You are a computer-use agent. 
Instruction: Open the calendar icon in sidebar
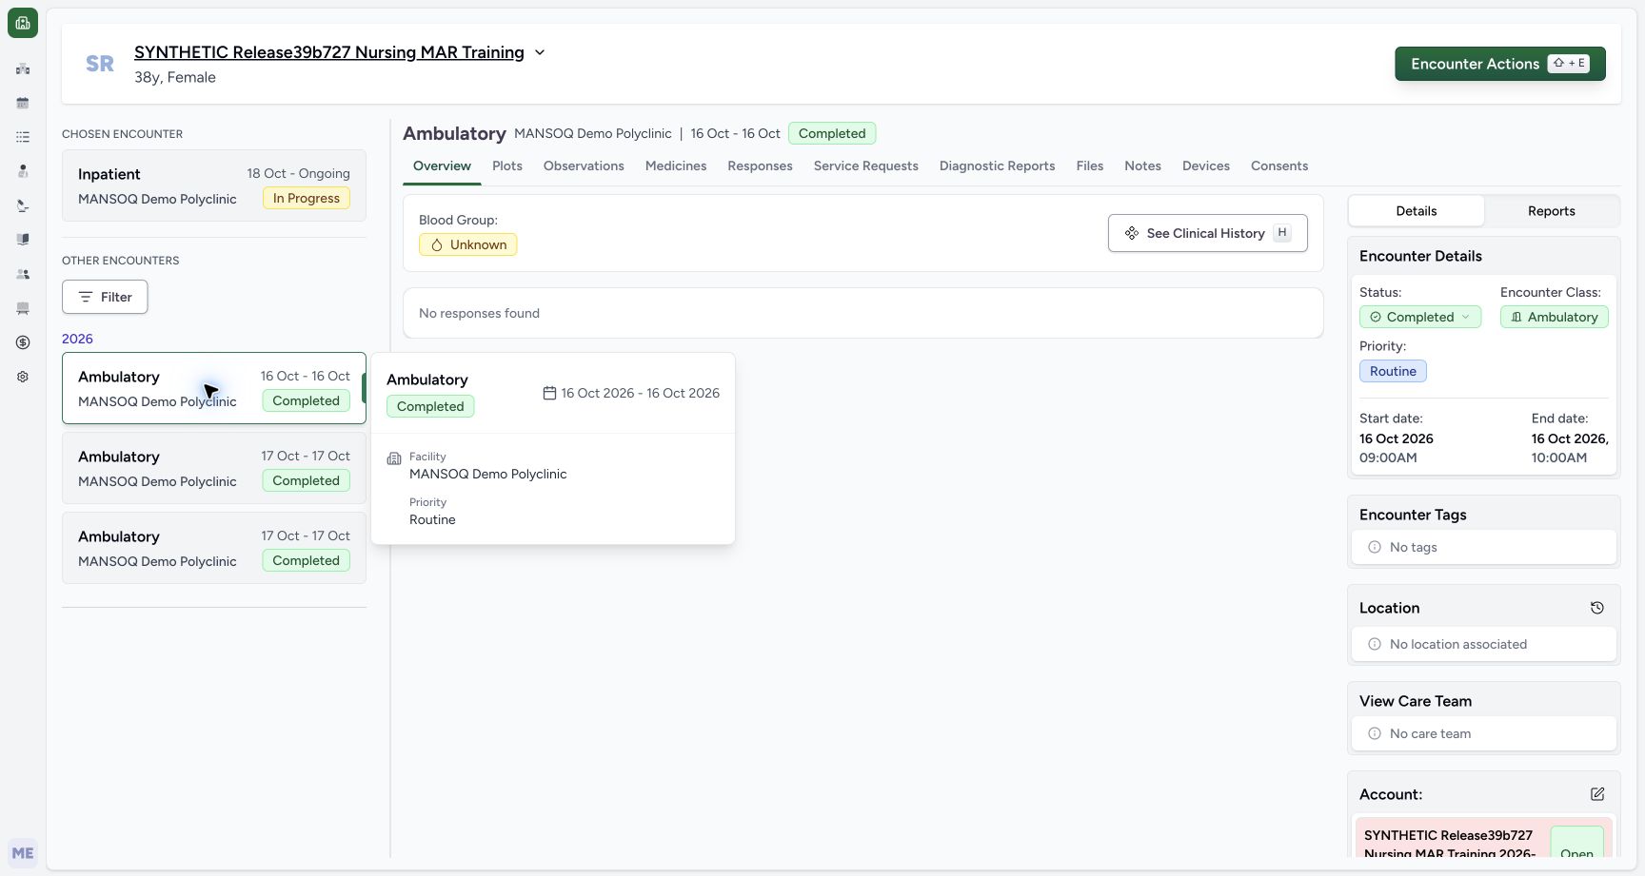coord(23,103)
